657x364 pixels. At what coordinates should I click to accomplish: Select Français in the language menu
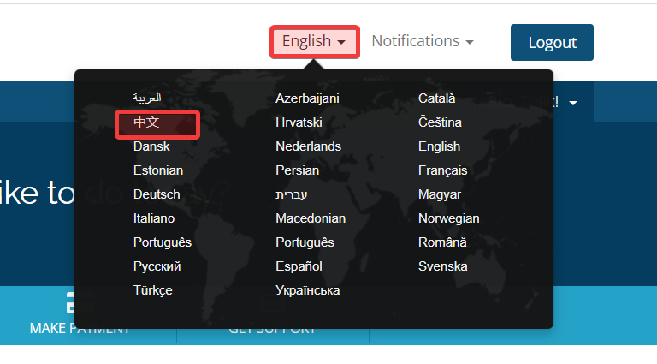[x=442, y=170]
